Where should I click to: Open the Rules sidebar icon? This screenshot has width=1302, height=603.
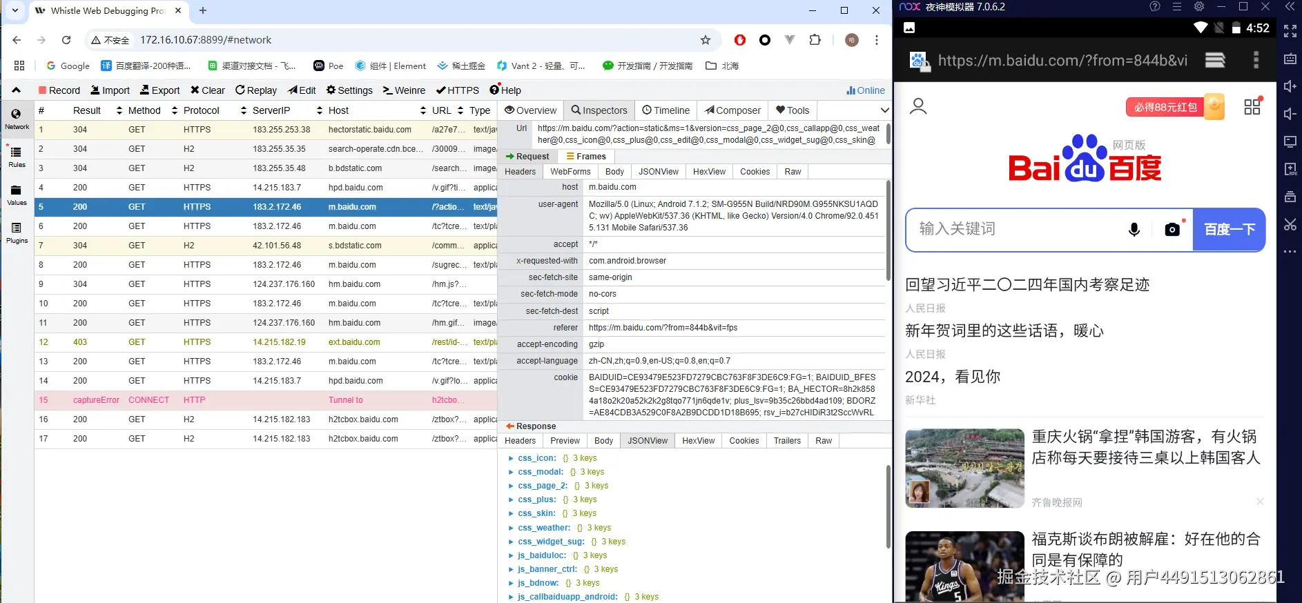point(17,157)
